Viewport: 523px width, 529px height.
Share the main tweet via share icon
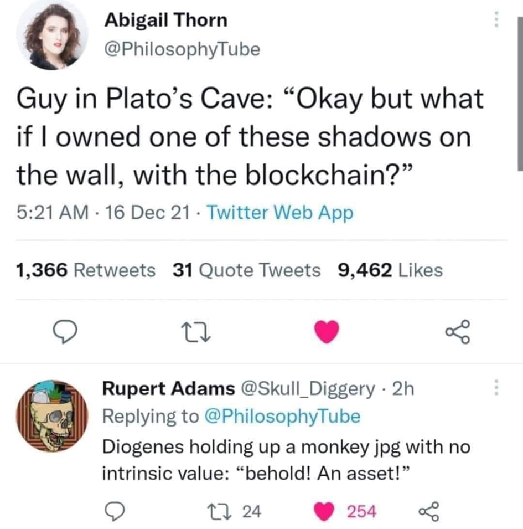click(x=458, y=332)
